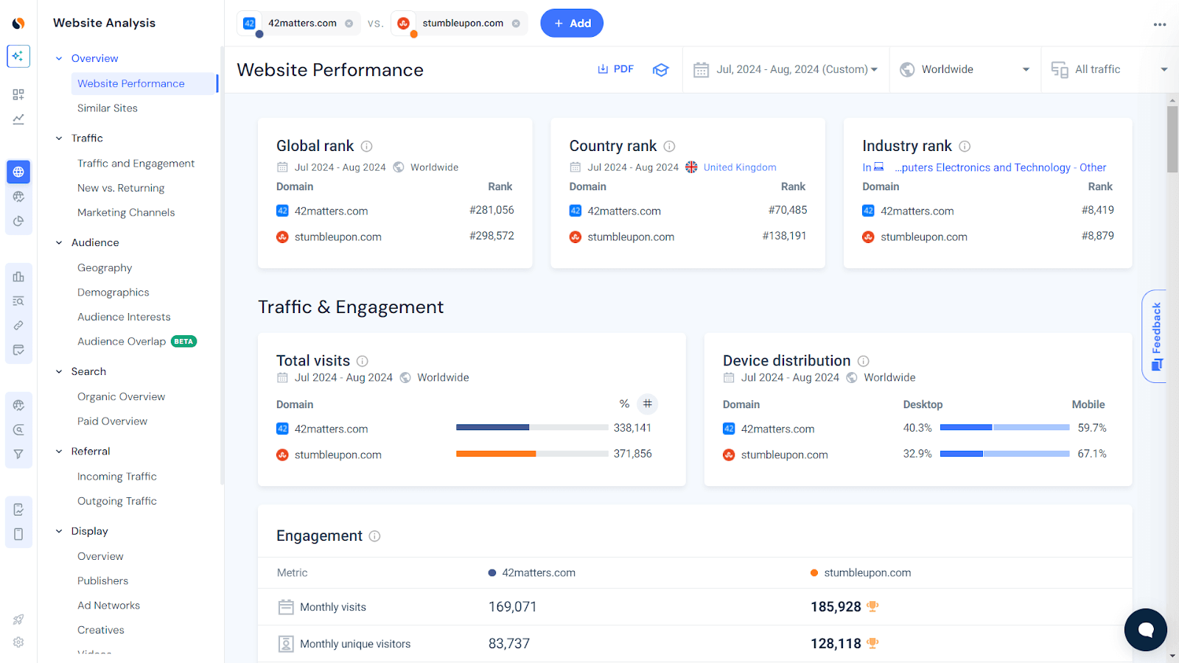Open the United Kingdom country link
Screen dimensions: 1179x663
coord(739,167)
